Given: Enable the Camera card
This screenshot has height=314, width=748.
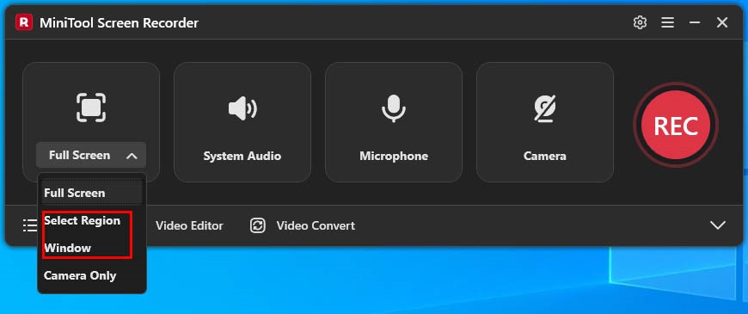Looking at the screenshot, I should click(x=545, y=122).
